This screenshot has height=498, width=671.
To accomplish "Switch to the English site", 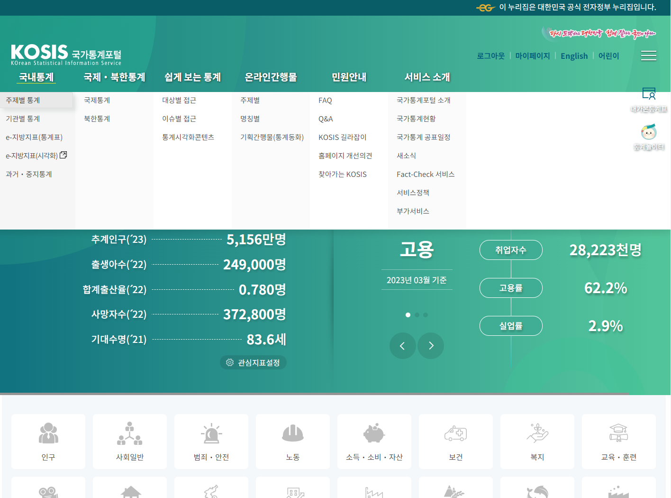I will point(574,56).
